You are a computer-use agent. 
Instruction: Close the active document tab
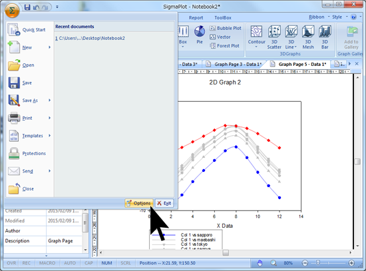pos(357,63)
